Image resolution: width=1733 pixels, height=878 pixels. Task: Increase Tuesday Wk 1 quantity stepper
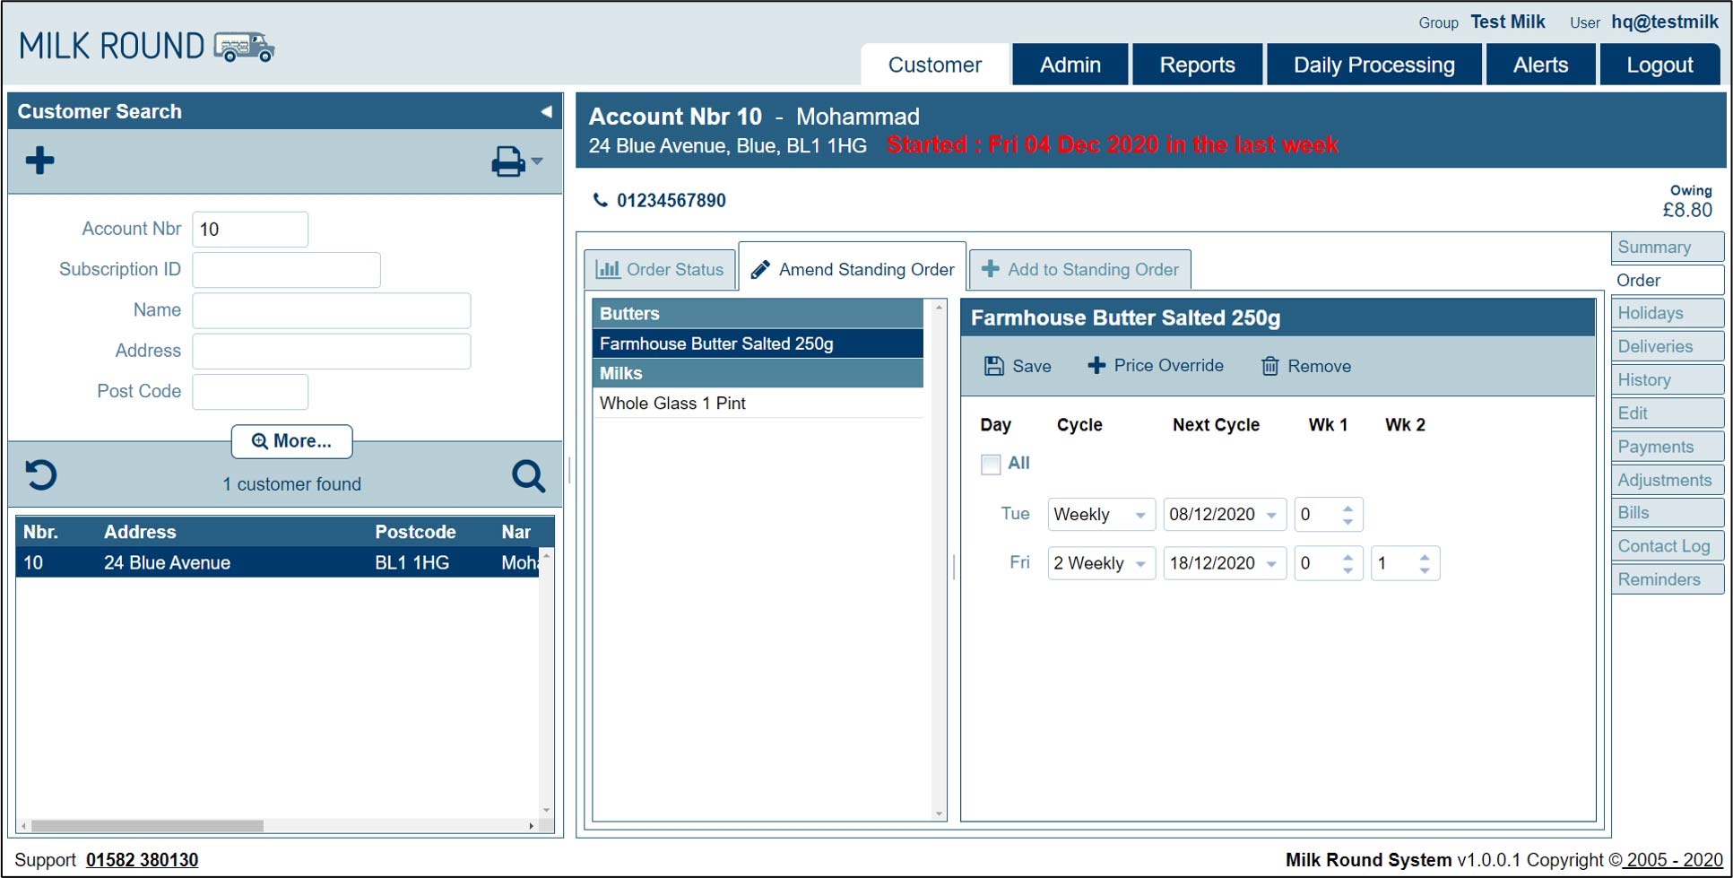[1347, 509]
